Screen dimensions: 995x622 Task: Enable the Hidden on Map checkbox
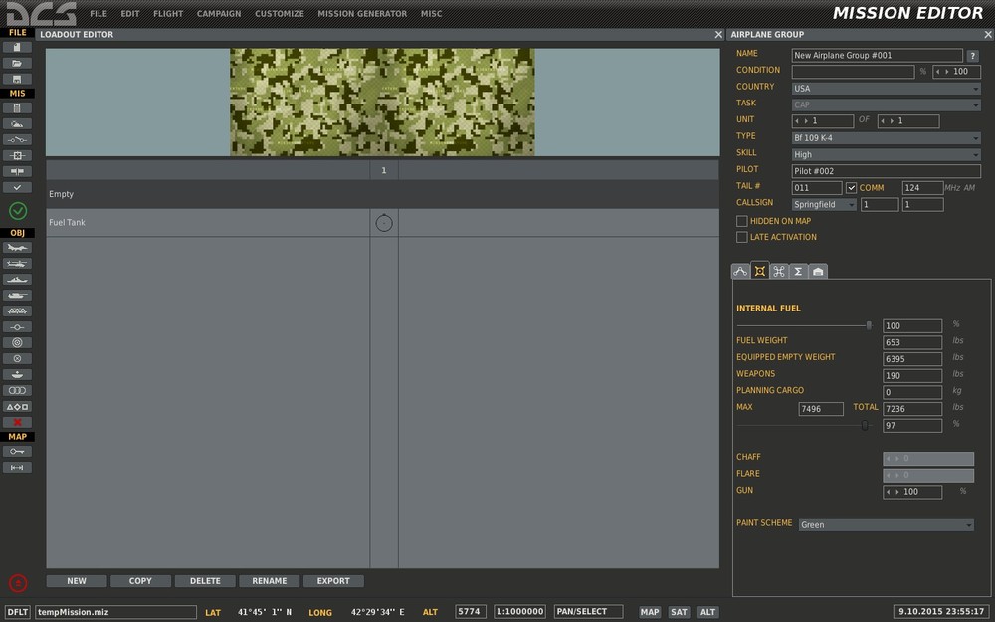tap(742, 221)
